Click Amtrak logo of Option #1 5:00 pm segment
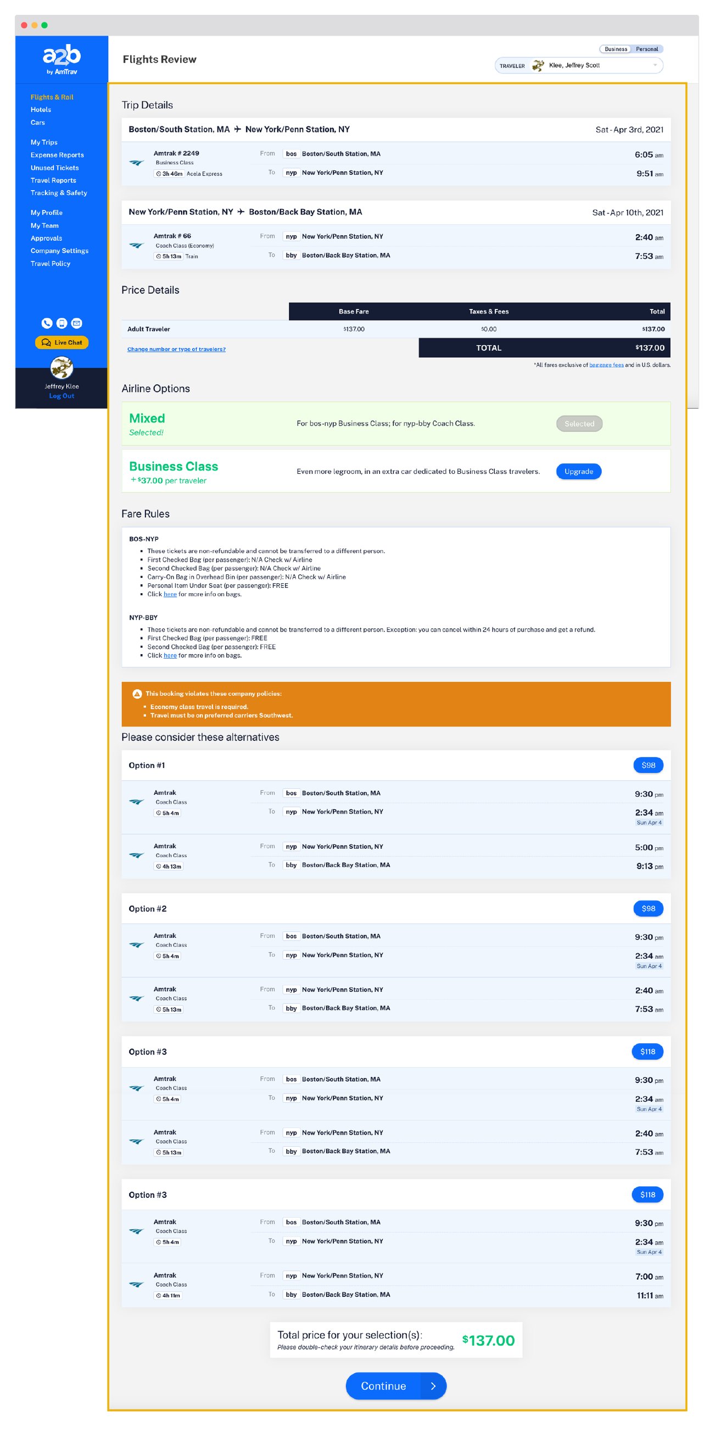The image size is (715, 1437). (137, 856)
